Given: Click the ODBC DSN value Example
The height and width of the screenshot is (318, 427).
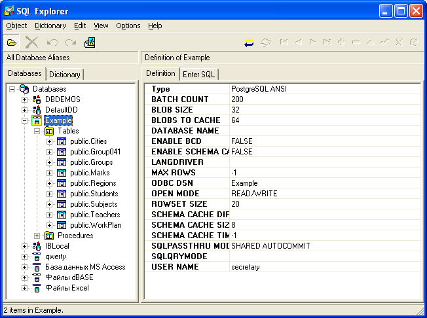Looking at the screenshot, I should 244,183.
